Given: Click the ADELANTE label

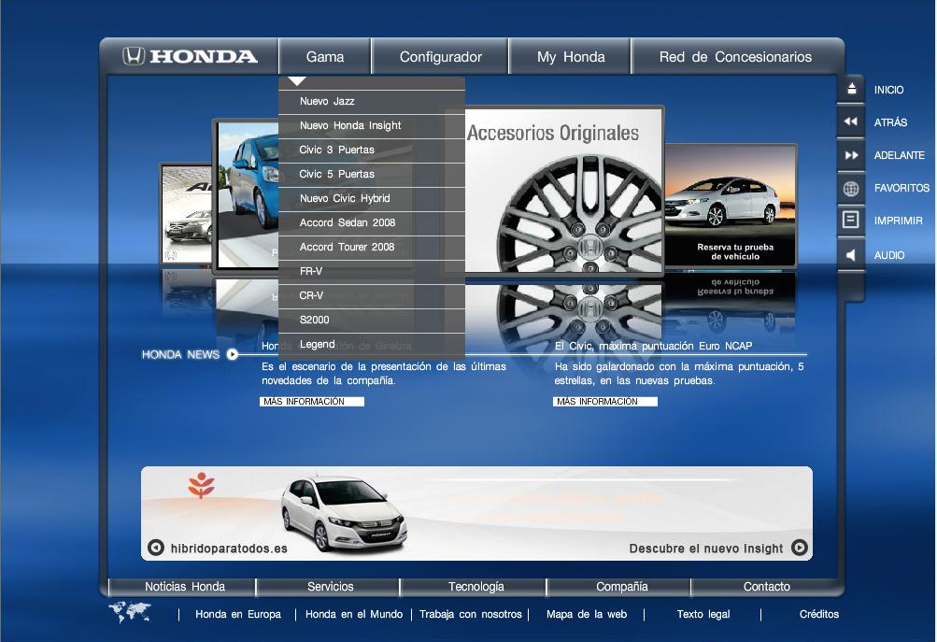Looking at the screenshot, I should tap(899, 155).
